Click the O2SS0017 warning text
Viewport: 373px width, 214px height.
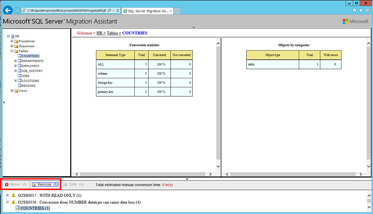pyautogui.click(x=50, y=196)
